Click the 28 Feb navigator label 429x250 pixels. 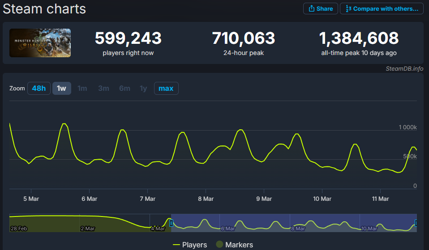[19, 229]
